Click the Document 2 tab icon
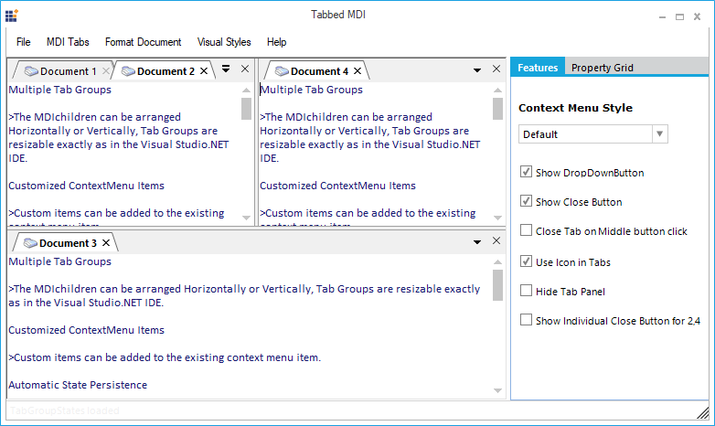715x426 pixels. [128, 71]
